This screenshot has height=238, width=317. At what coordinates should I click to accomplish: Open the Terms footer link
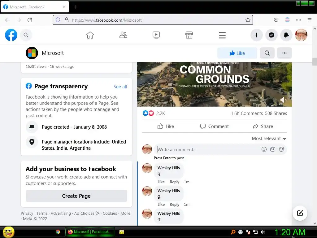tap(42, 213)
